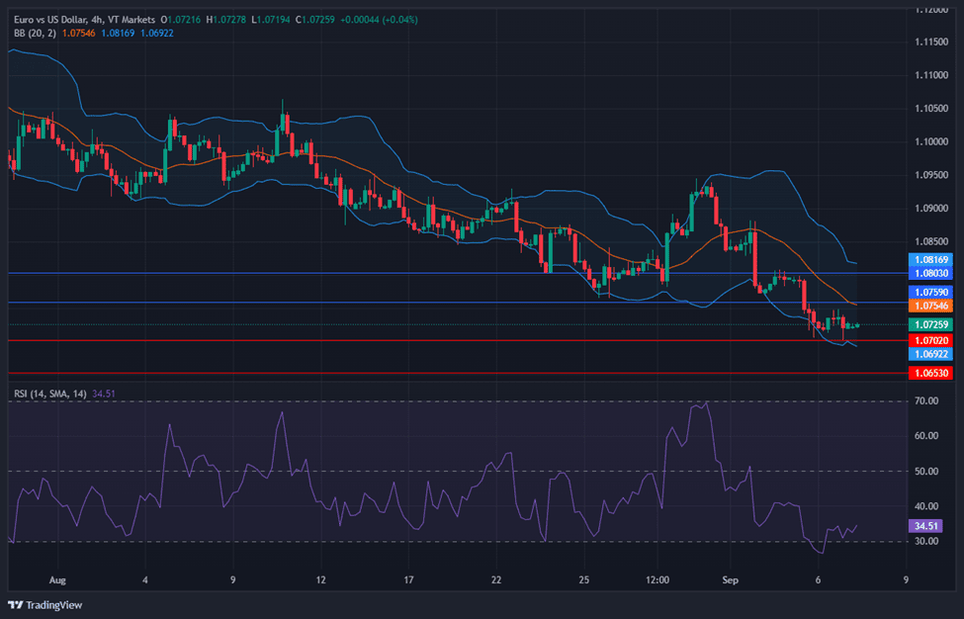
Task: Click the TradingView logo icon
Action: click(x=16, y=605)
